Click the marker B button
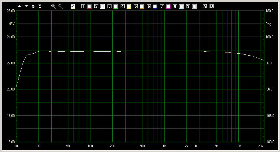Screen dimensions: 280x152 212,7
